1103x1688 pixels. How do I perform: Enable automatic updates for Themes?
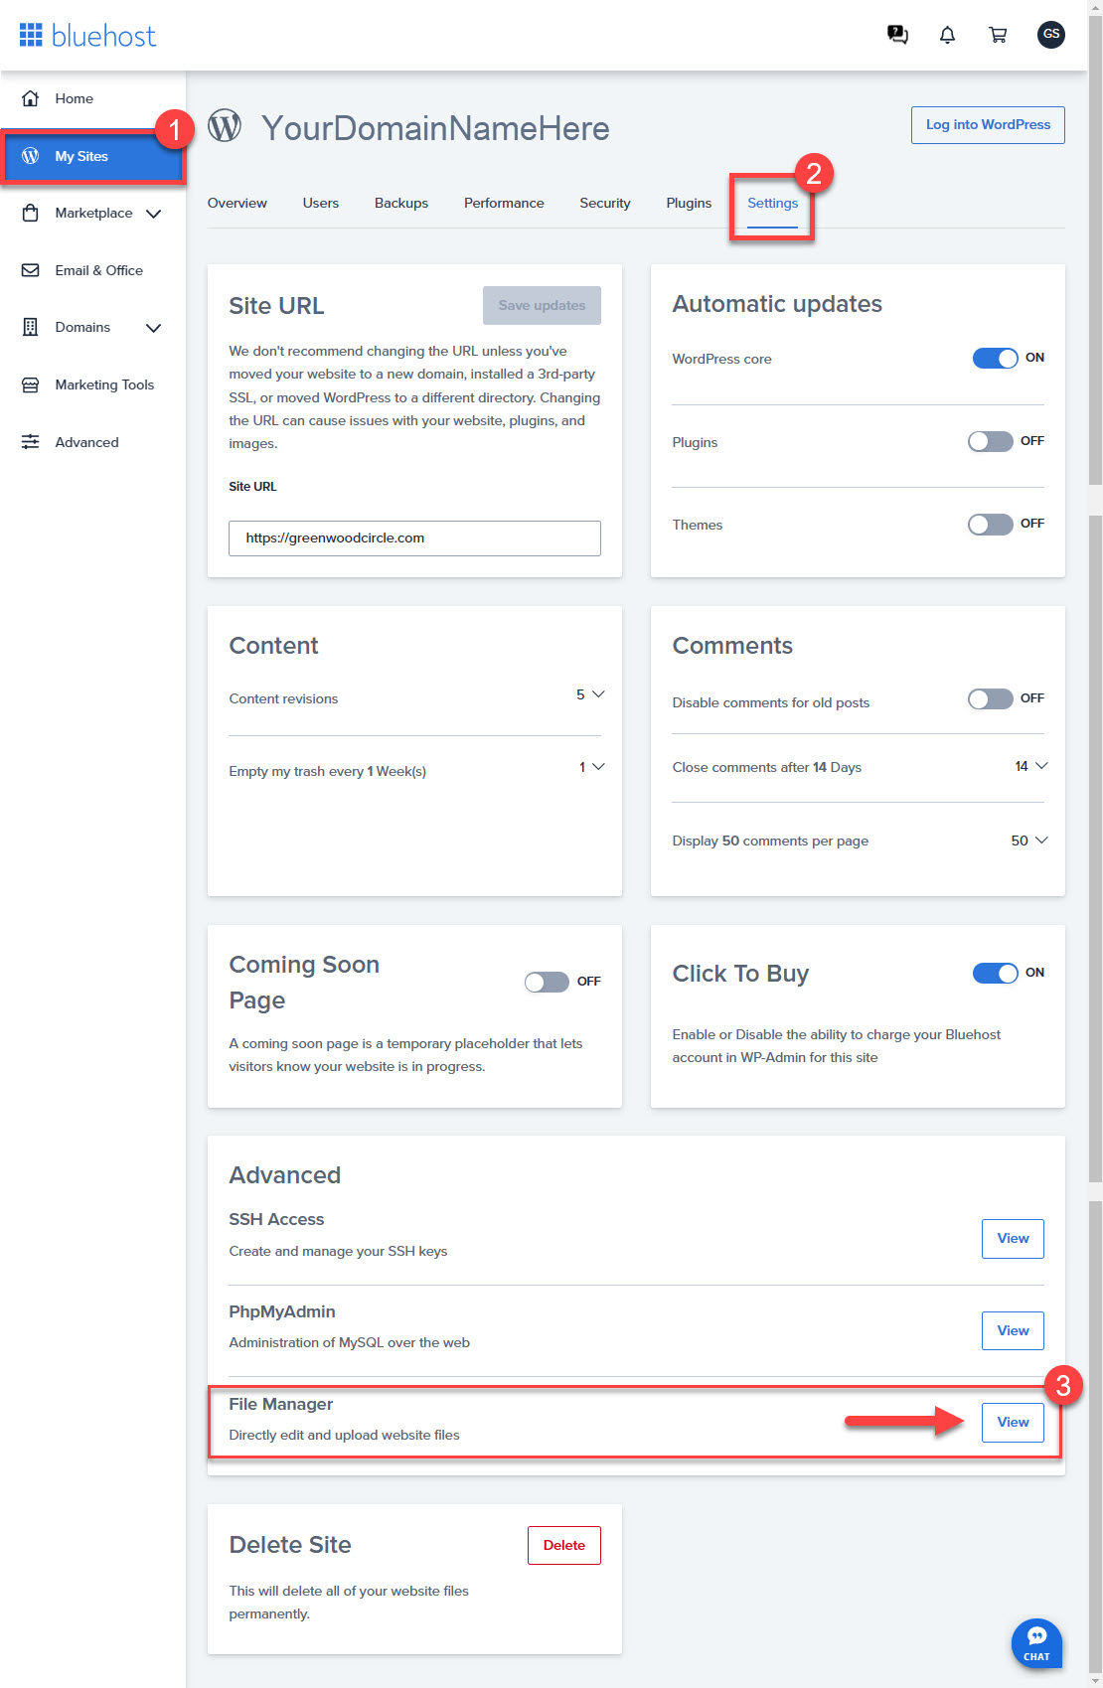tap(991, 524)
